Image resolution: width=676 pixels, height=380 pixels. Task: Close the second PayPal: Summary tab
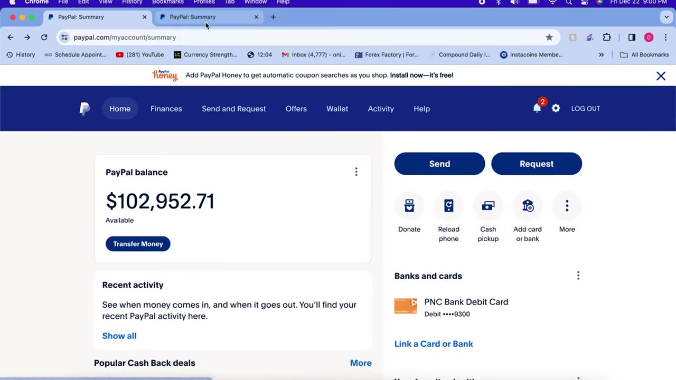(256, 17)
